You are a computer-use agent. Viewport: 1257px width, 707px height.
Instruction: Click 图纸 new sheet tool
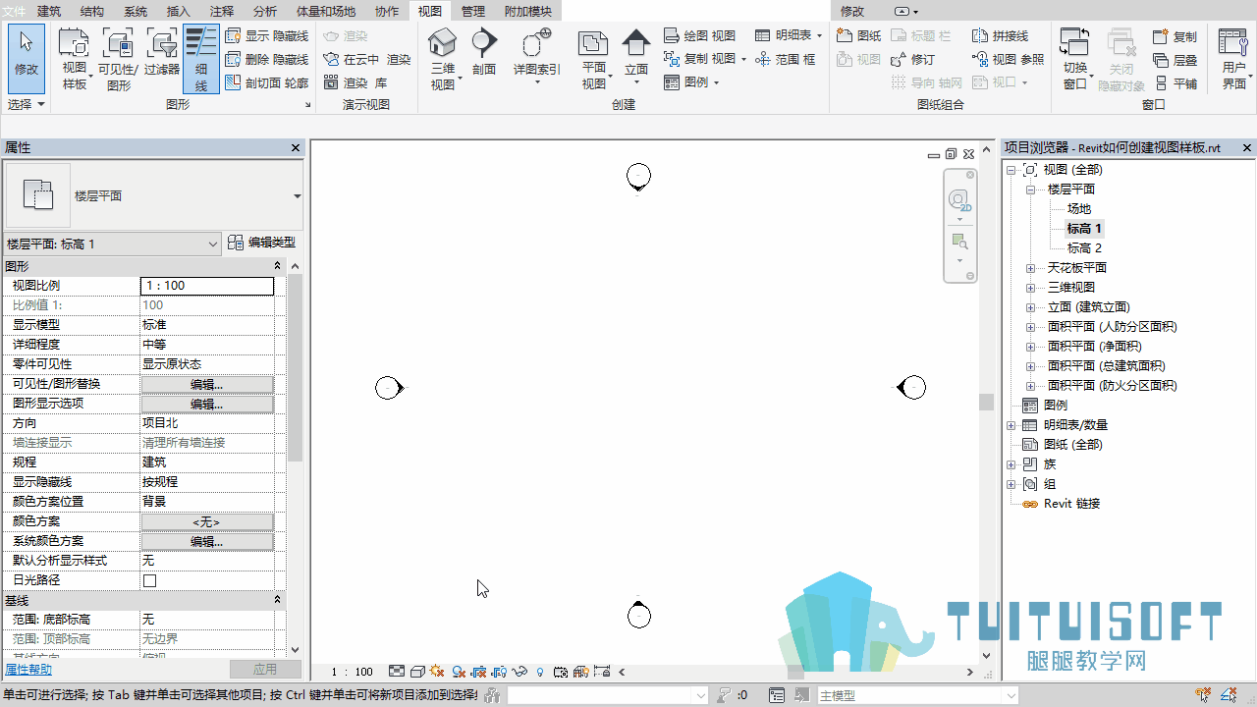858,35
